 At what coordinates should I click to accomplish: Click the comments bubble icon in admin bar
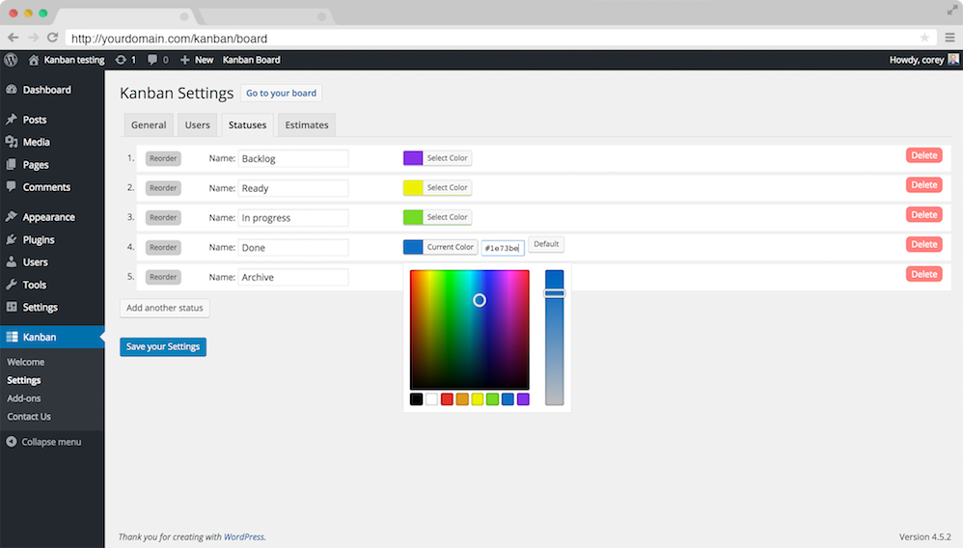point(152,60)
